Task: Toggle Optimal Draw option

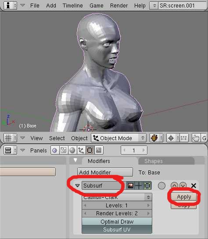Action: point(117,221)
